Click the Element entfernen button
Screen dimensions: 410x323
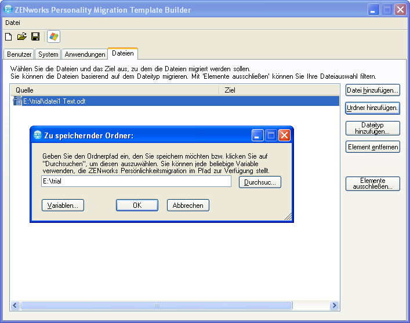(x=373, y=147)
